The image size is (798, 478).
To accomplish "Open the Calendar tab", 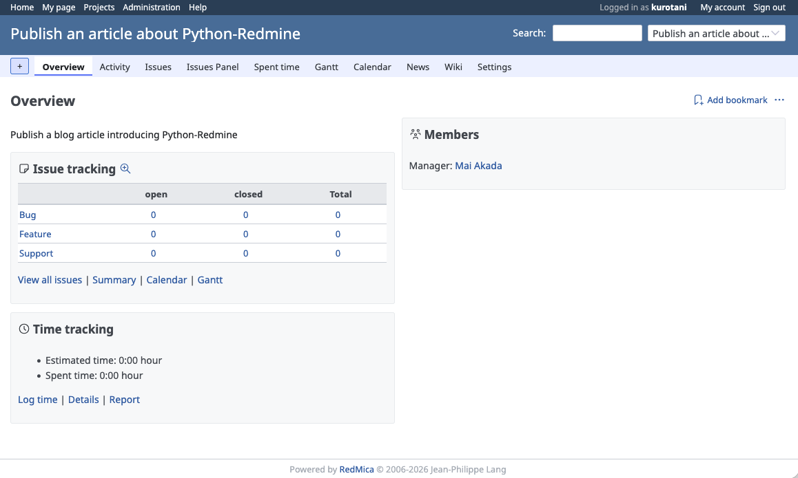I will 372,67.
